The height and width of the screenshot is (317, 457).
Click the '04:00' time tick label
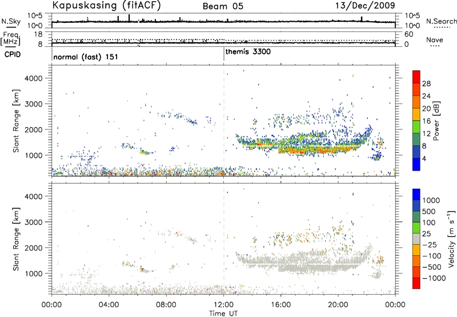pyautogui.click(x=109, y=305)
